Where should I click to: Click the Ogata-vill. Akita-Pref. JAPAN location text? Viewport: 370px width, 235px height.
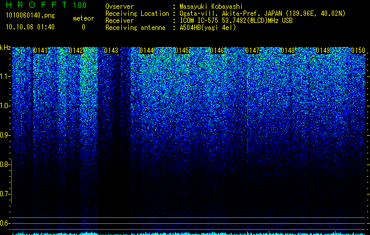coord(262,14)
